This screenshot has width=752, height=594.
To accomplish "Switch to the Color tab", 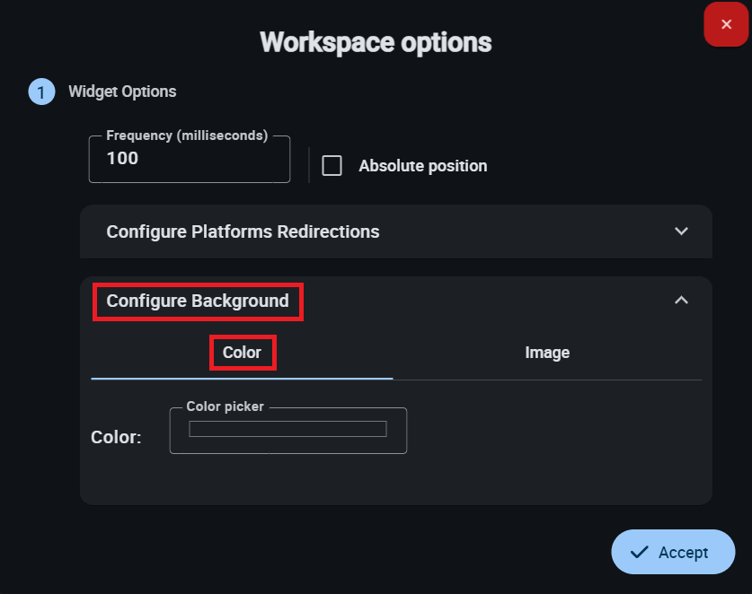I will click(x=242, y=353).
